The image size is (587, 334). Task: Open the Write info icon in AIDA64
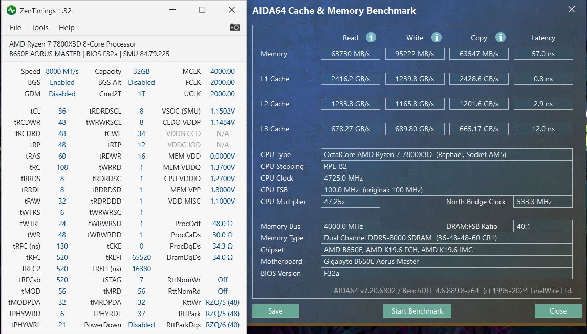tap(437, 37)
